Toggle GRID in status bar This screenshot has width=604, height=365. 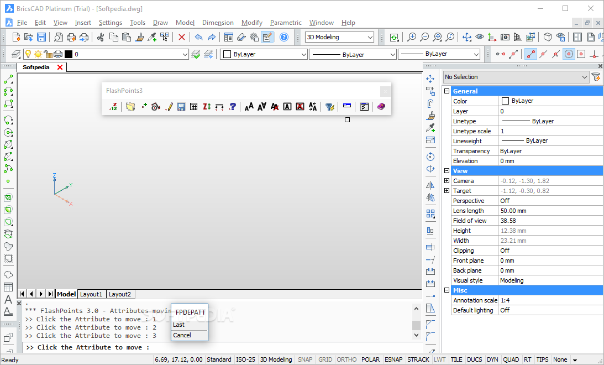pyautogui.click(x=325, y=359)
